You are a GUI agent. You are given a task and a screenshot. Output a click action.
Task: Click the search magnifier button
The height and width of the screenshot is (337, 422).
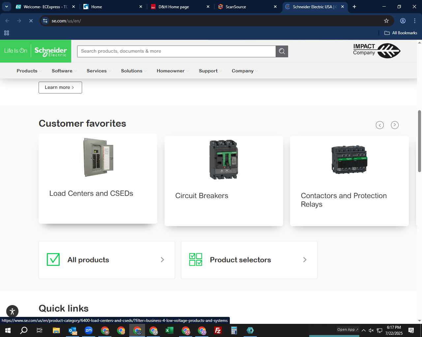[282, 51]
